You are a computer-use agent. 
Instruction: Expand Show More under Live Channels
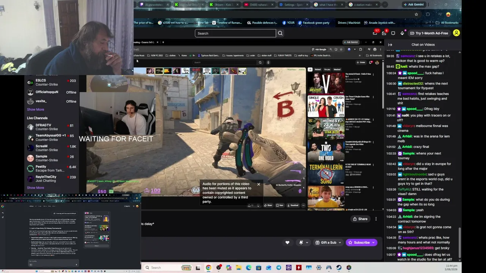[x=35, y=188]
